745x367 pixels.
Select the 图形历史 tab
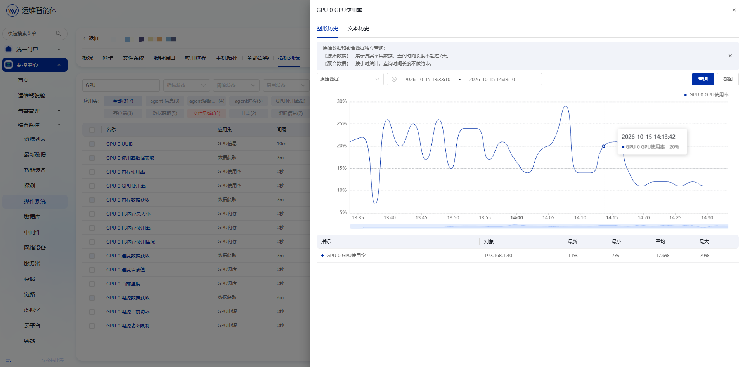pyautogui.click(x=327, y=28)
